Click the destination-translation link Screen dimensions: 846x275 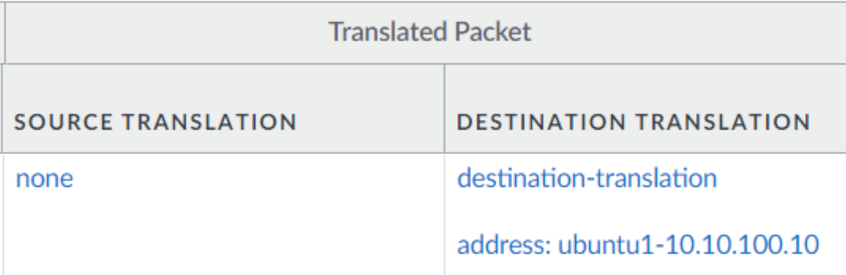586,178
